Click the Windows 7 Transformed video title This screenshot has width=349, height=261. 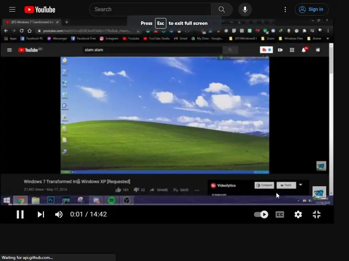pyautogui.click(x=77, y=181)
